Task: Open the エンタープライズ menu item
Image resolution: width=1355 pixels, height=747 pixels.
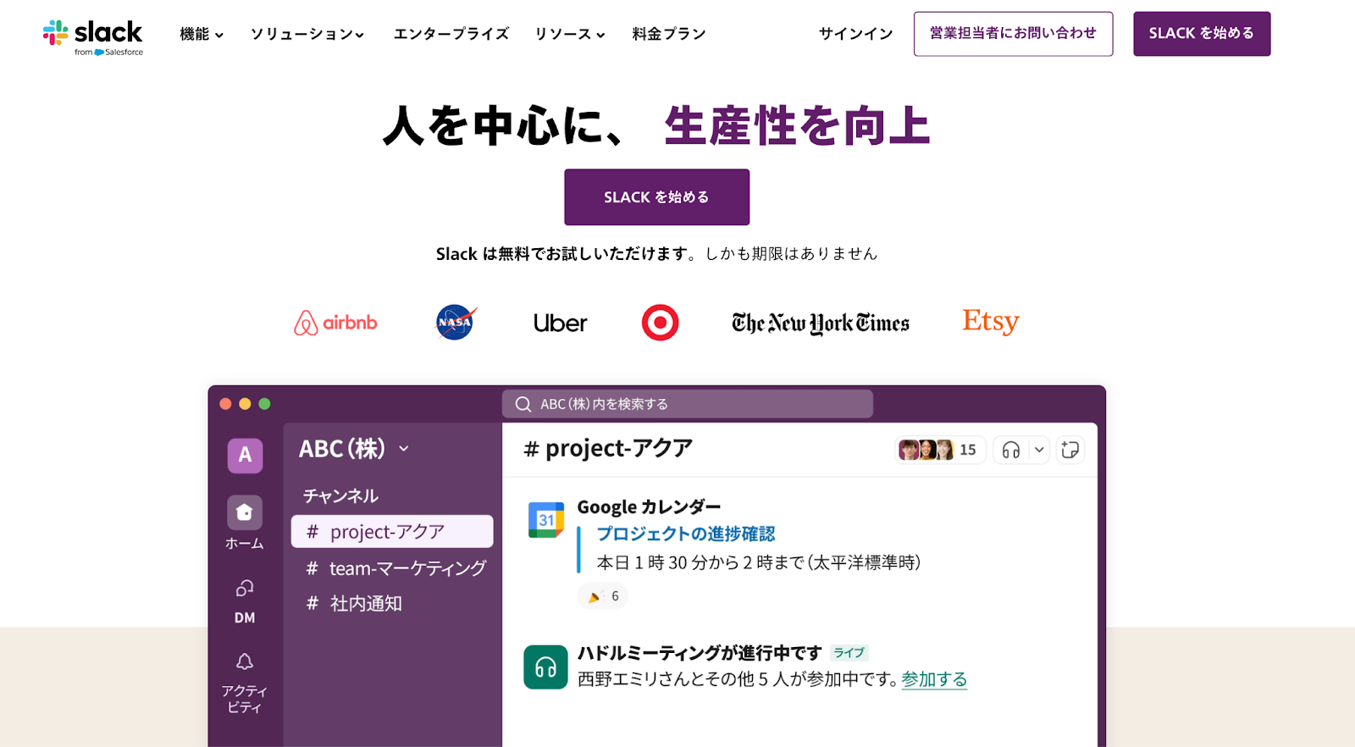Action: tap(451, 34)
